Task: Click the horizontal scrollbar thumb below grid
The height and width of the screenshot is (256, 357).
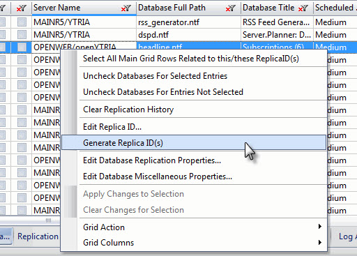Action: point(48,220)
